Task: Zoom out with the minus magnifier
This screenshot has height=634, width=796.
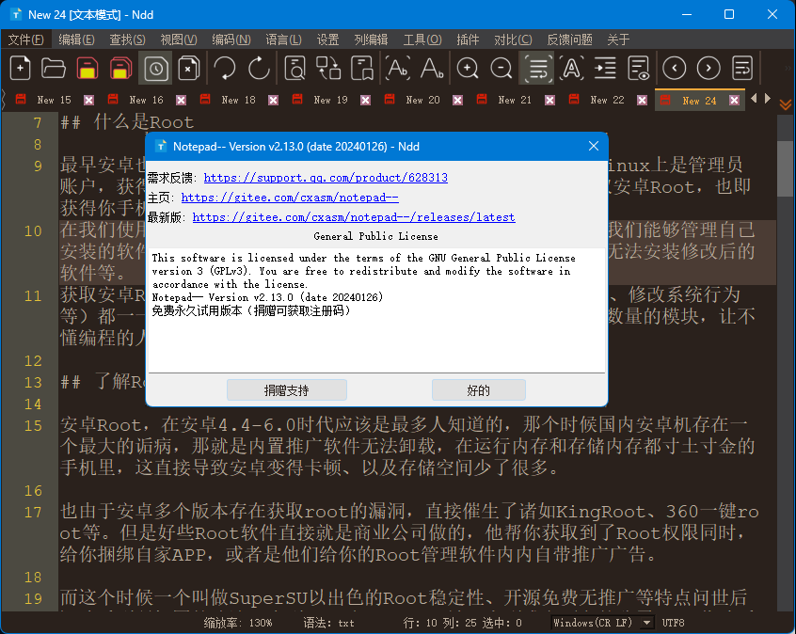Action: pos(501,68)
